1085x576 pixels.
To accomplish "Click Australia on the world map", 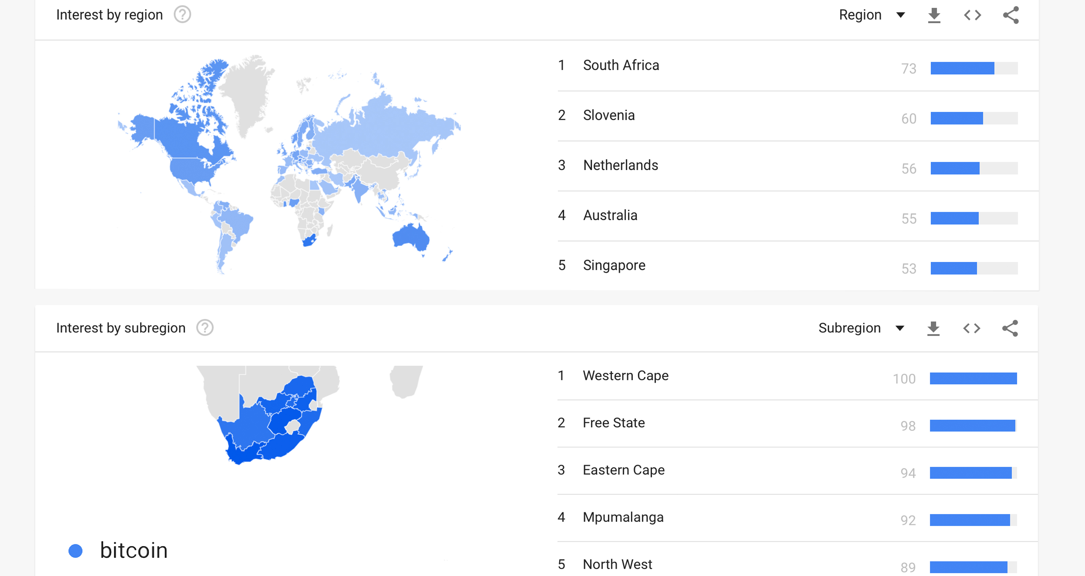I will 411,236.
